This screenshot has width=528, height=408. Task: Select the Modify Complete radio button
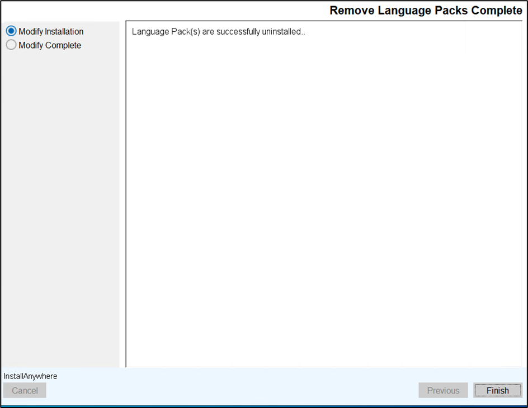point(11,46)
